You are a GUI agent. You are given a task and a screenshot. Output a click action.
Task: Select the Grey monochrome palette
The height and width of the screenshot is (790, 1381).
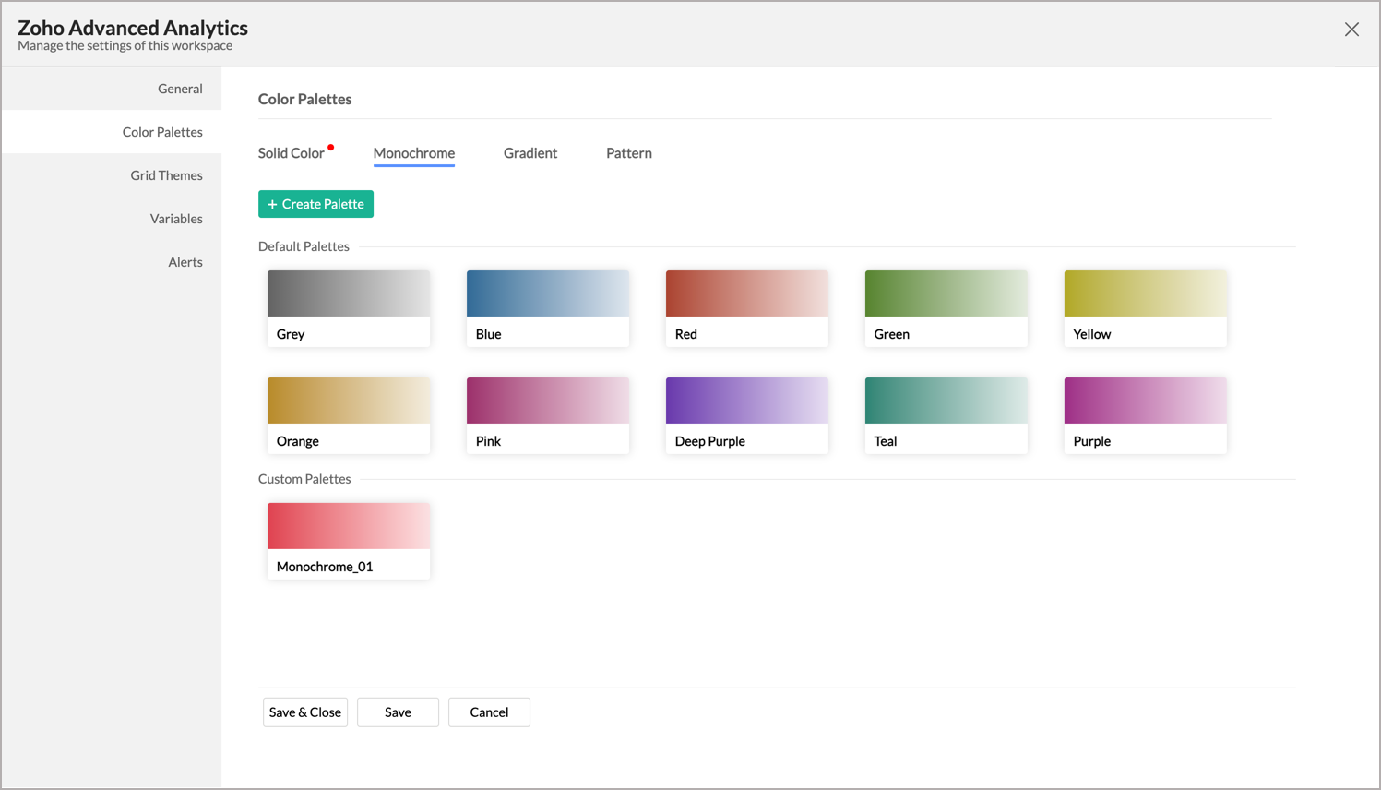pos(349,308)
